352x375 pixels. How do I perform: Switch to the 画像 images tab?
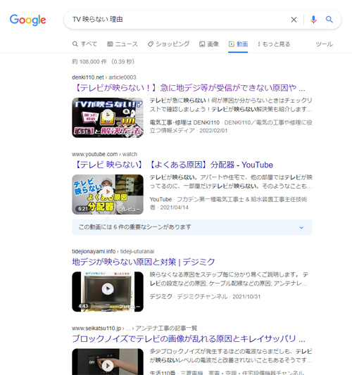(x=209, y=44)
